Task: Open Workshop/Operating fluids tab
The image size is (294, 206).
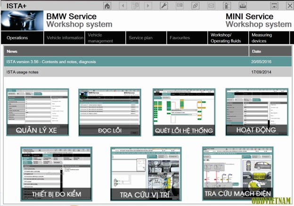Action: tap(228, 38)
